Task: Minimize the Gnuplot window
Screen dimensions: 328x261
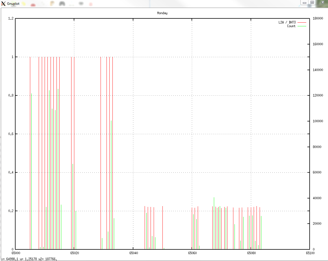Action: coord(305,3)
